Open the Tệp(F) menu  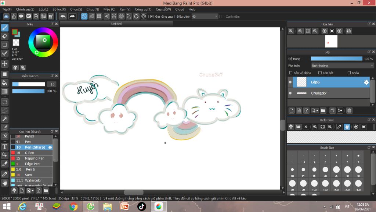pos(7,9)
